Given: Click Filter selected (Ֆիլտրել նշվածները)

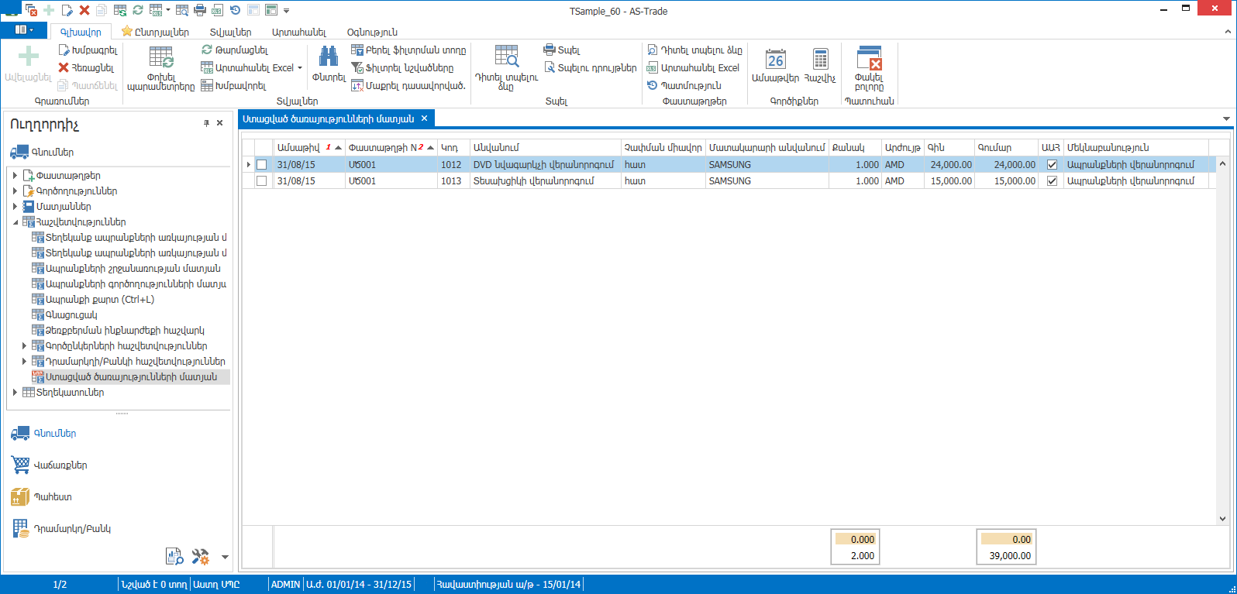Looking at the screenshot, I should pos(402,67).
